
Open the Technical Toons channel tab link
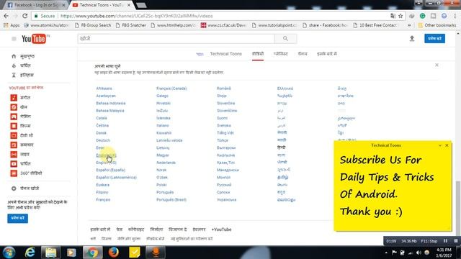[x=225, y=54]
